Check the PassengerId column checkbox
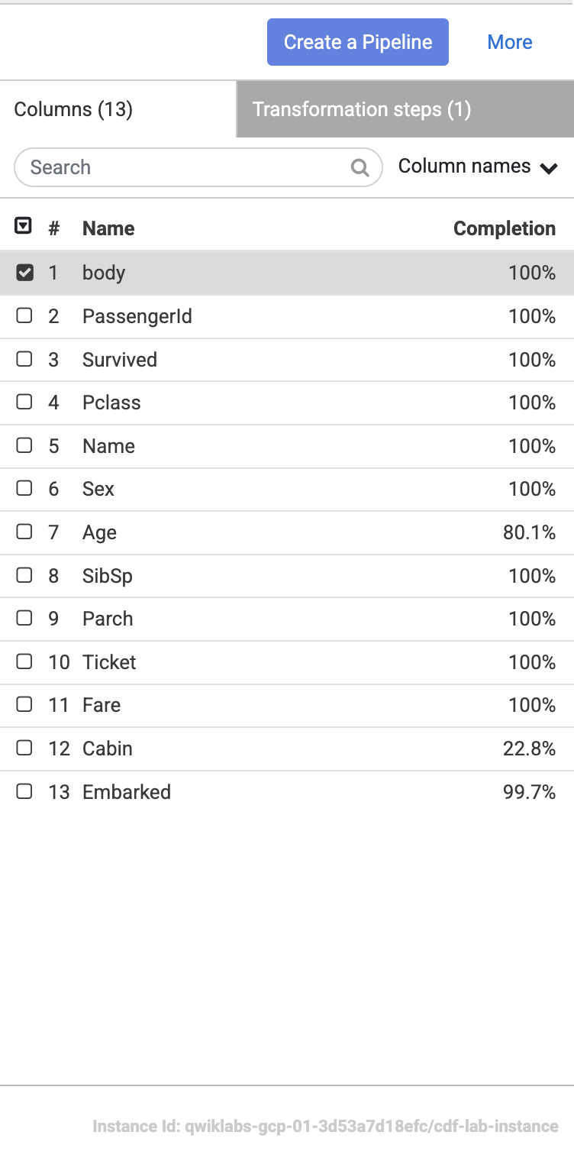The image size is (574, 1161). click(x=24, y=316)
